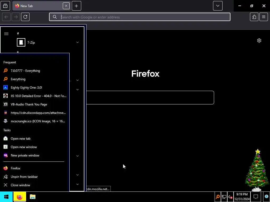Screen dimensions: 270x202
Task: Click the '#' letter group header in Start menu
Action: coord(18,33)
